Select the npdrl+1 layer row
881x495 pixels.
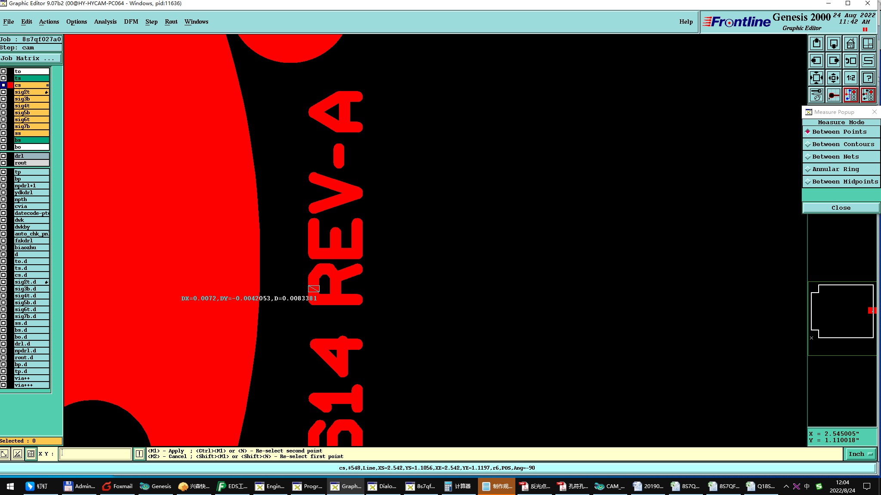[x=31, y=186]
